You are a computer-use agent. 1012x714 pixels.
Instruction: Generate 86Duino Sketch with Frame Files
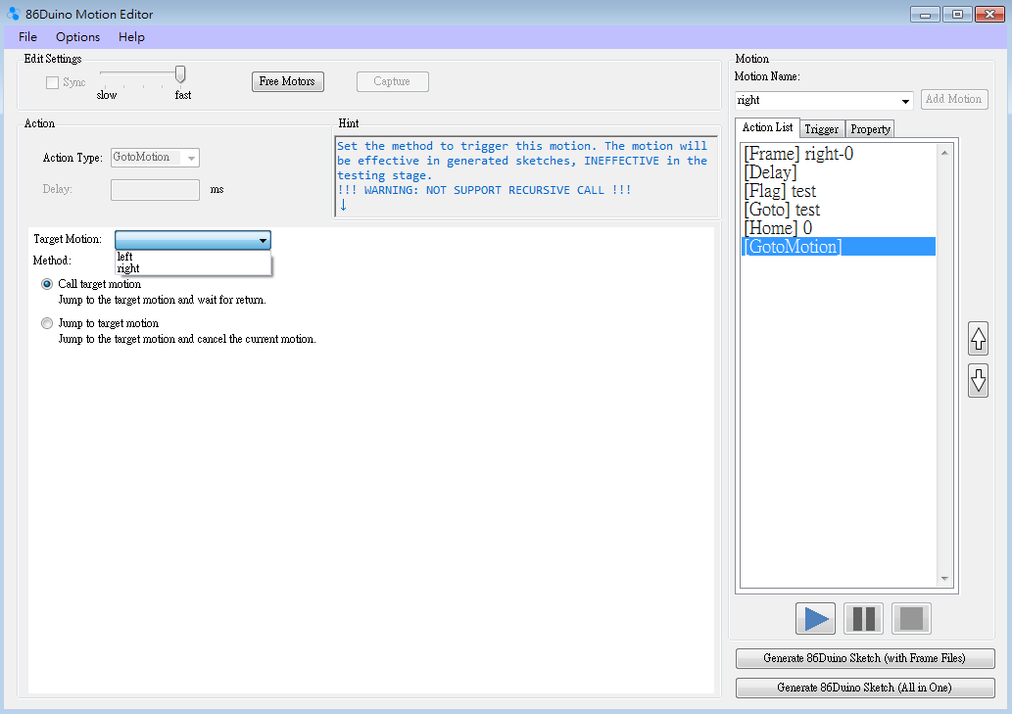(865, 658)
